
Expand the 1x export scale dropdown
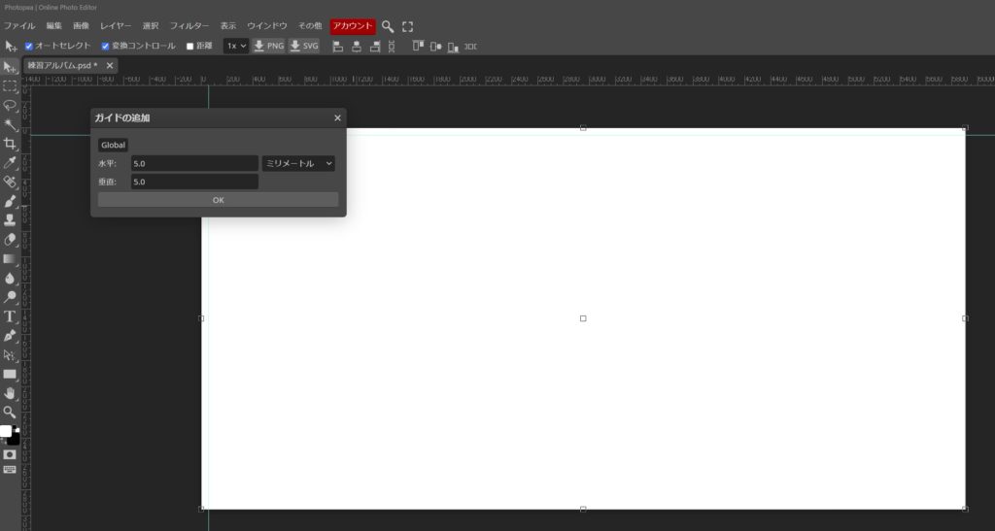(236, 46)
